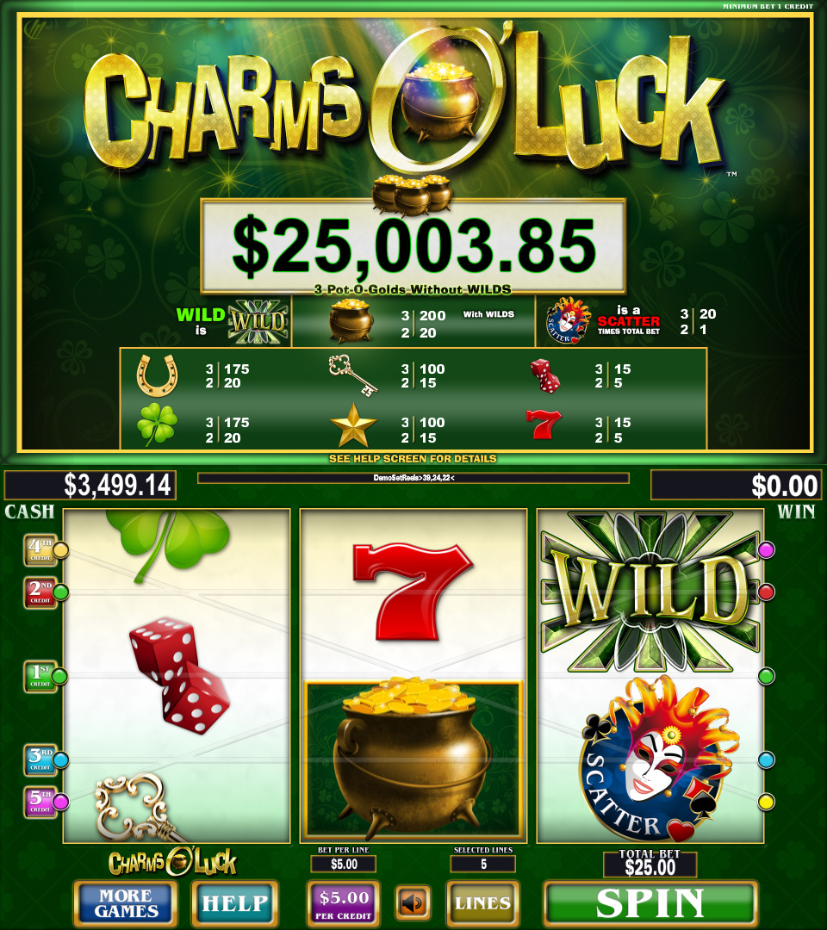Change the $5.00 per credit denomination
This screenshot has width=827, height=930.
[x=344, y=903]
